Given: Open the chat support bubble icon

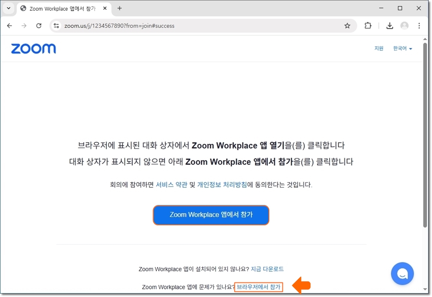Looking at the screenshot, I should coord(402,273).
